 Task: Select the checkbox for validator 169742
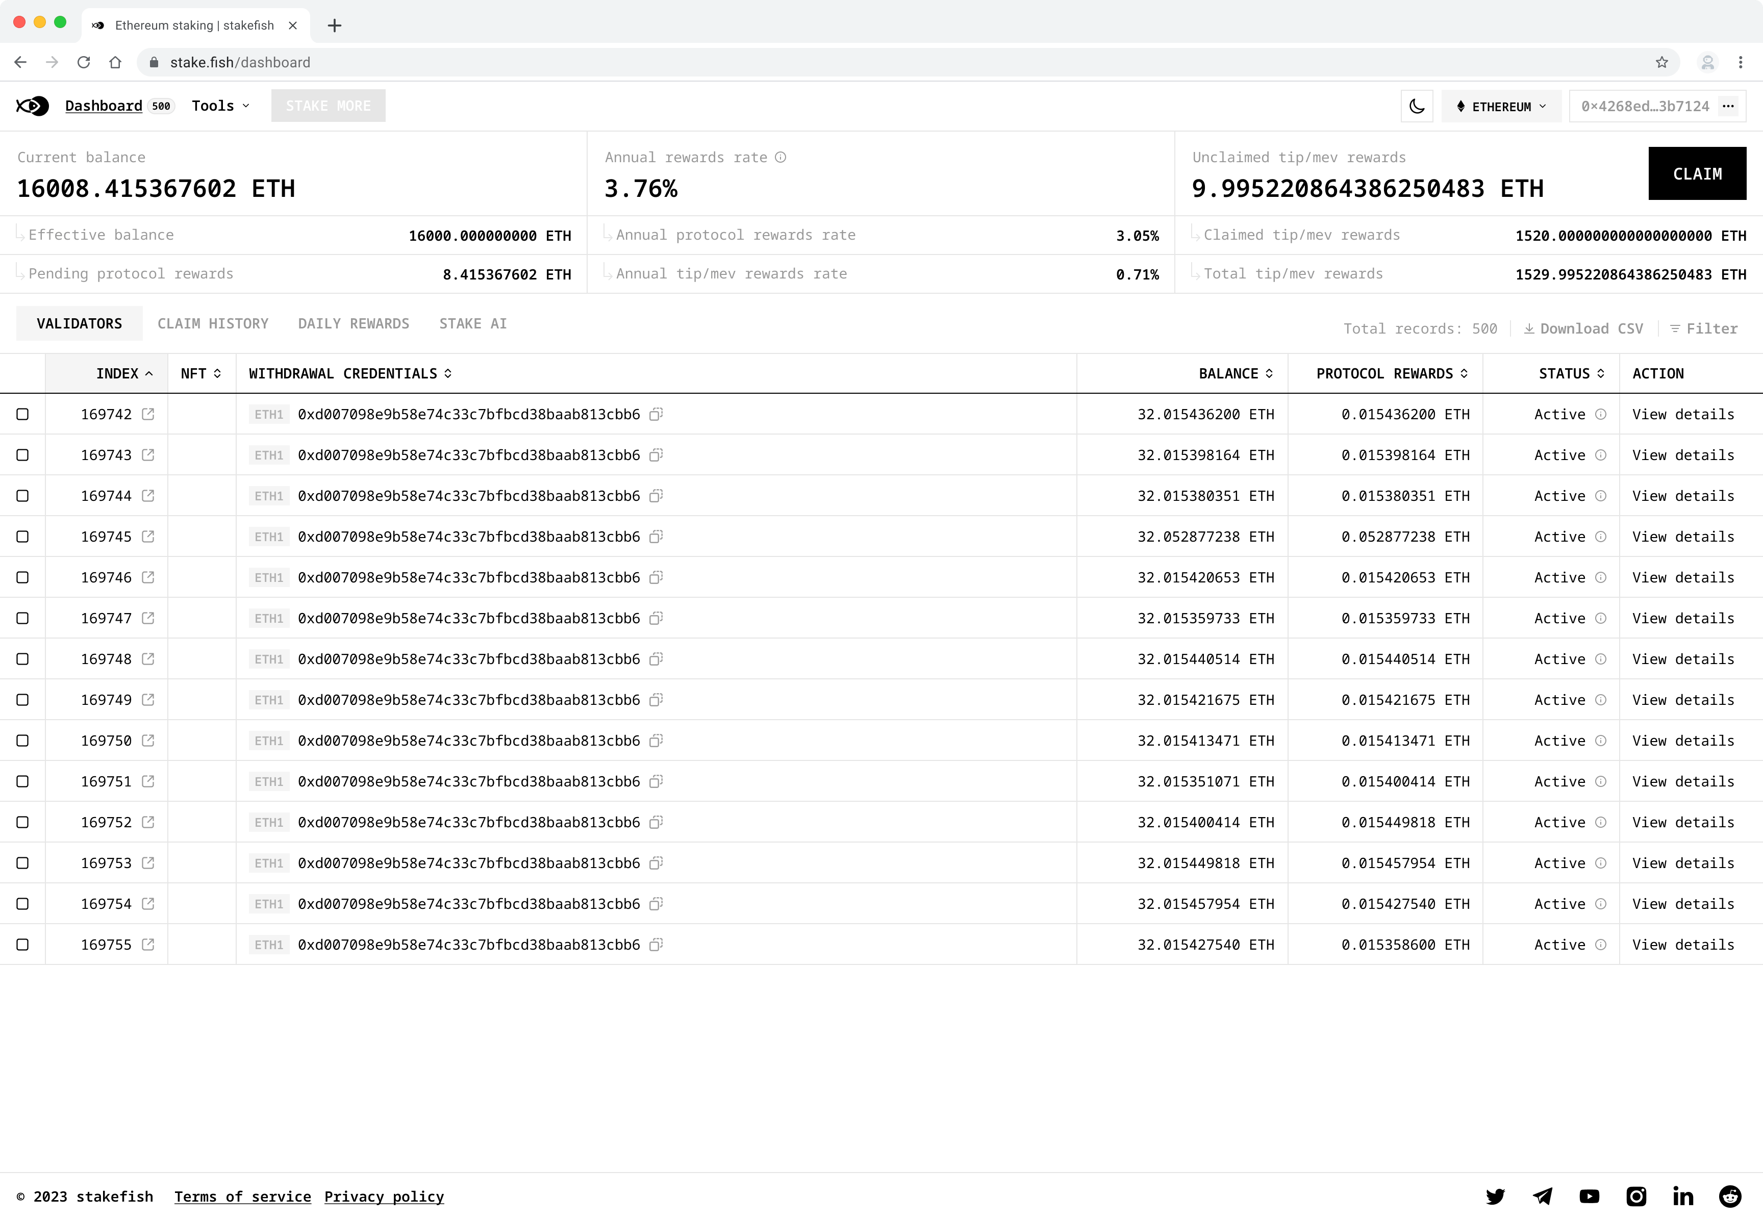point(23,414)
